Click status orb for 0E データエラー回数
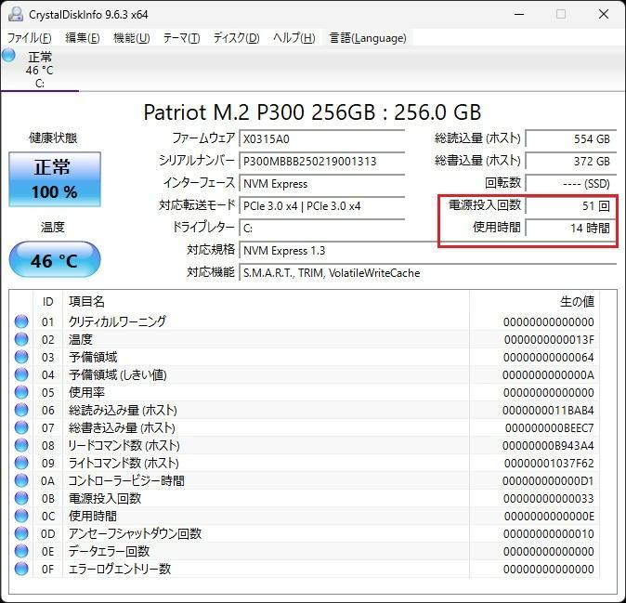 tap(21, 551)
